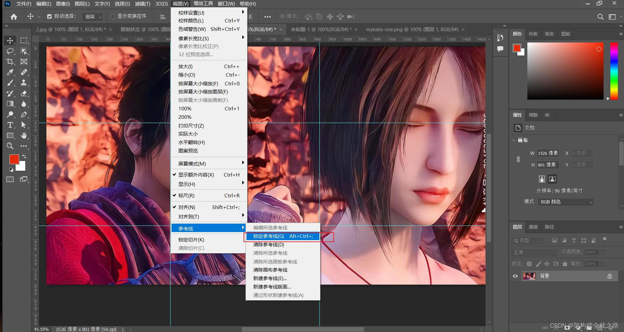Viewport: 624px width, 332px height.
Task: Select the Lasso tool
Action: 10,51
